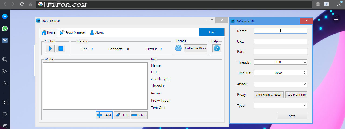
Task: Decrease the TimeOut value with down arrow
Action: [305, 74]
